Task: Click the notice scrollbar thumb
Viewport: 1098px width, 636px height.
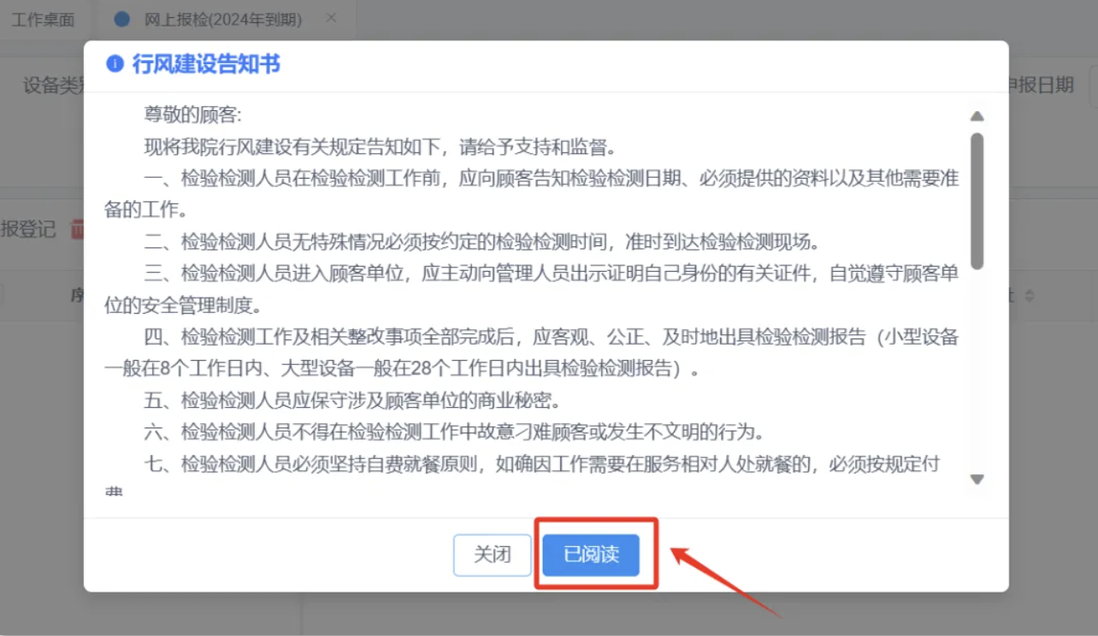Action: coord(977,201)
